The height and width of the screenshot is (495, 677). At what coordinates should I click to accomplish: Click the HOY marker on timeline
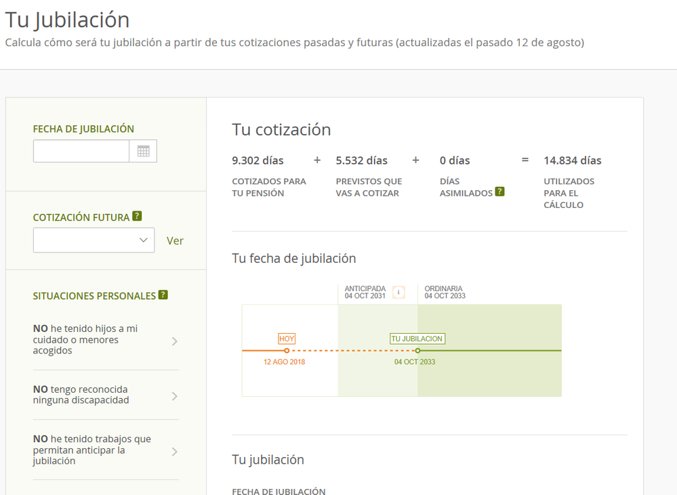[287, 339]
